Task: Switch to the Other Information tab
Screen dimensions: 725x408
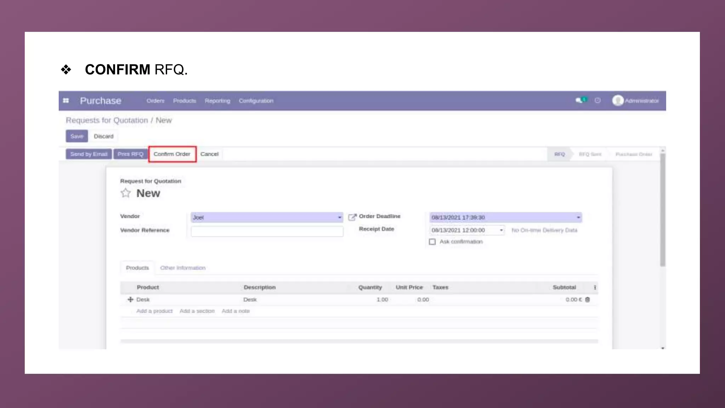Action: coord(183,268)
